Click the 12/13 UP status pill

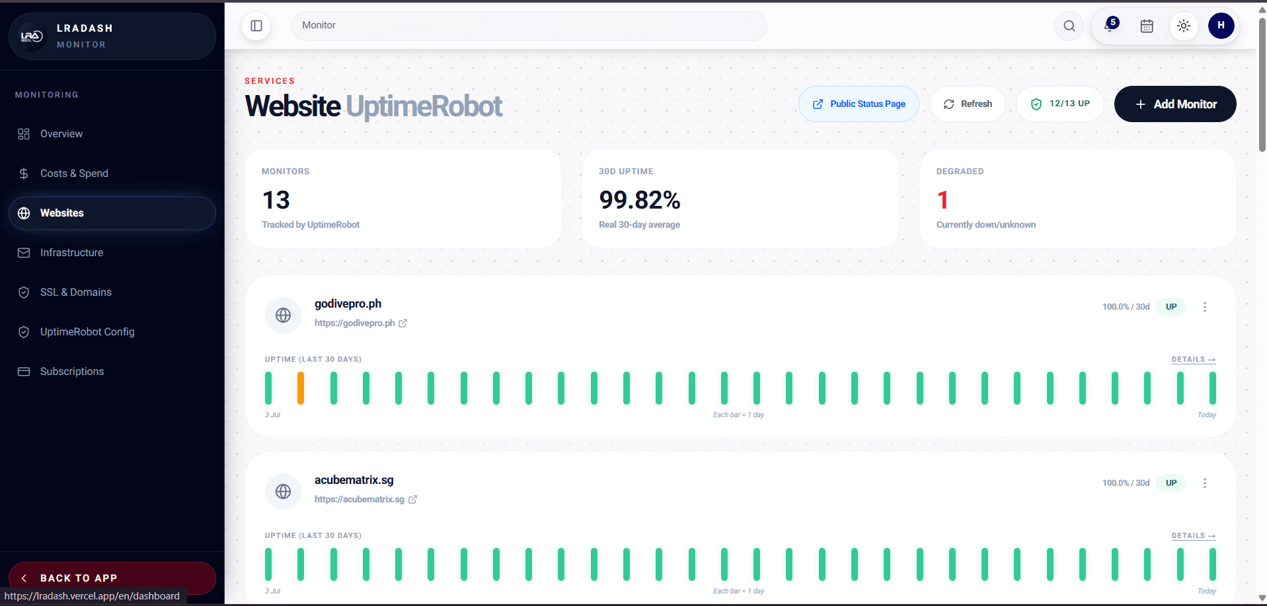pyautogui.click(x=1060, y=104)
